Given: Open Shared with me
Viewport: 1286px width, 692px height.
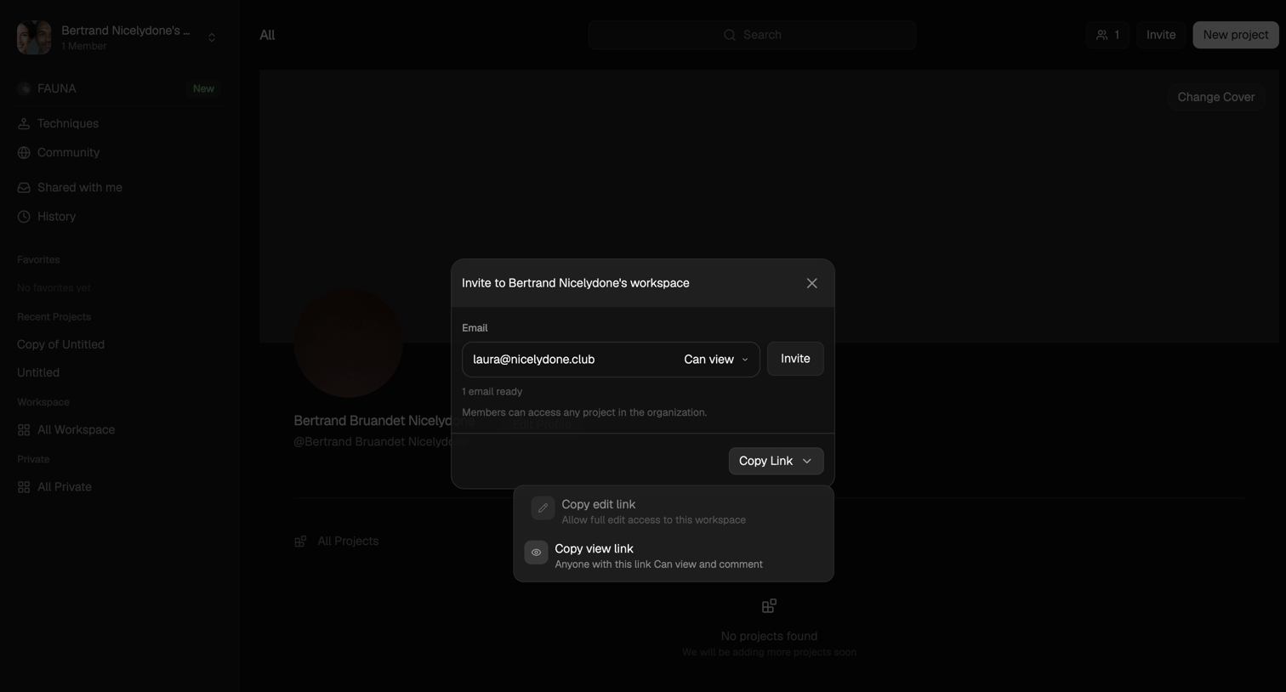Looking at the screenshot, I should [119, 188].
